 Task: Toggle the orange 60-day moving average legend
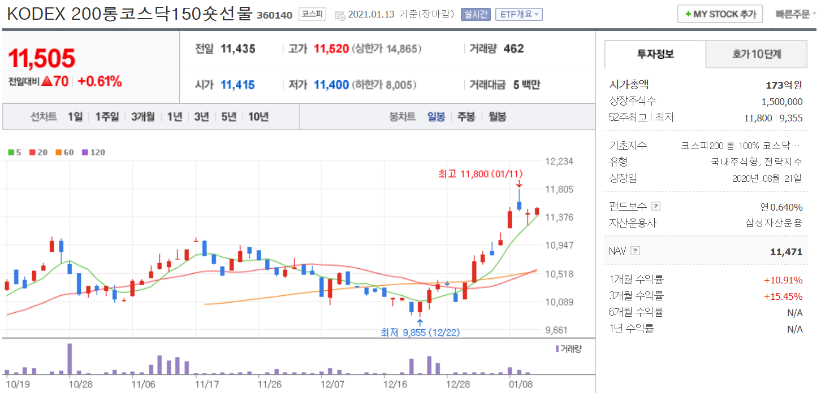point(64,152)
